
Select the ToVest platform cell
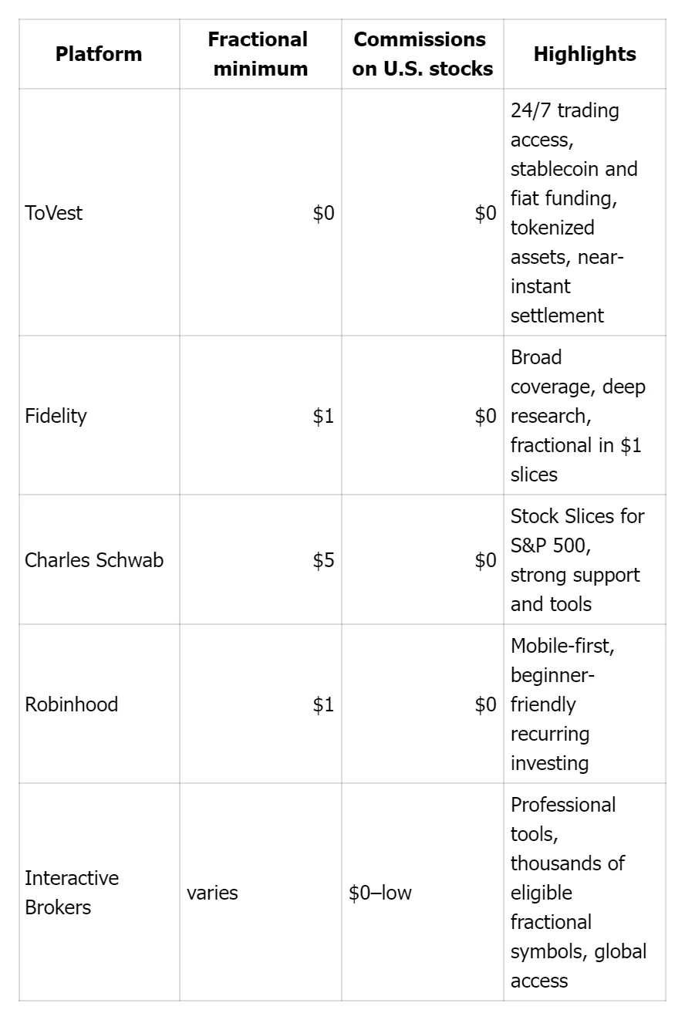click(x=53, y=213)
